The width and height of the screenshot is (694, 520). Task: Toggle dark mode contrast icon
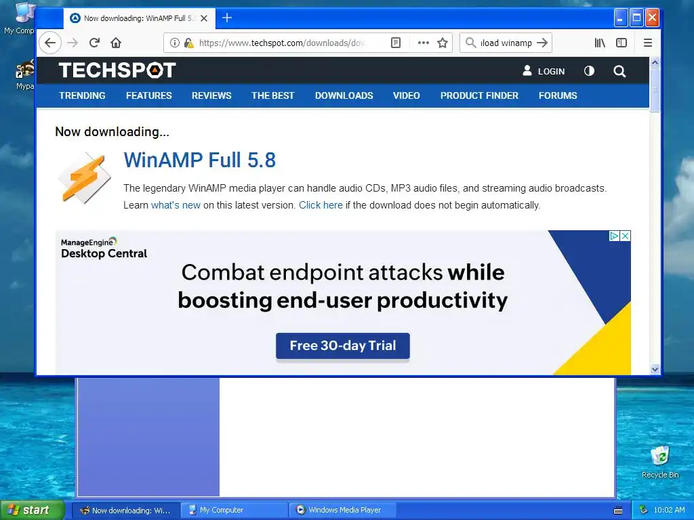coord(589,71)
